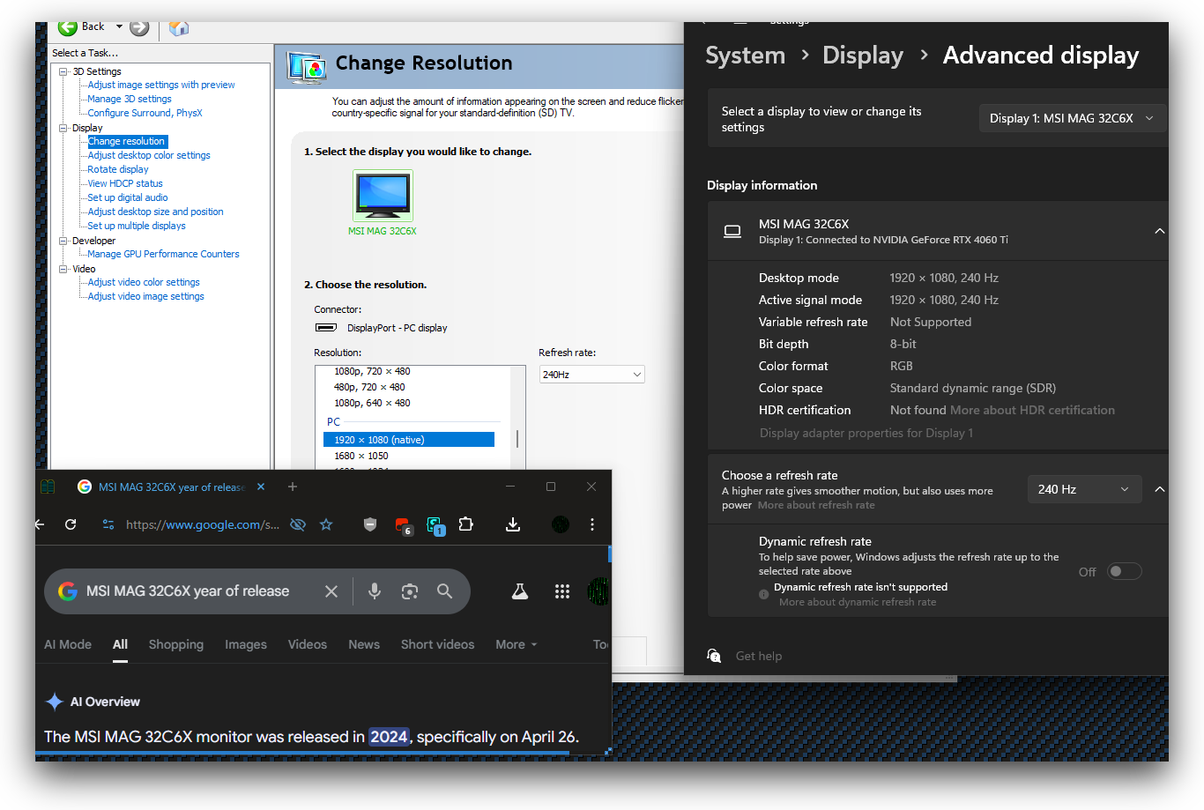
Task: Open More about refresh rate link
Action: pyautogui.click(x=816, y=505)
